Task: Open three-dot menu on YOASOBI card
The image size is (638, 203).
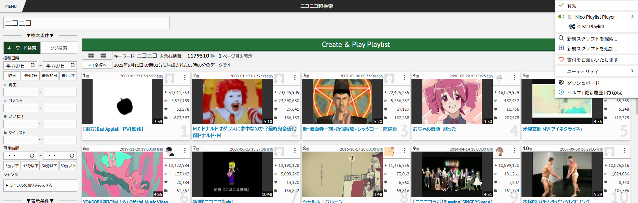Action: coord(185,151)
